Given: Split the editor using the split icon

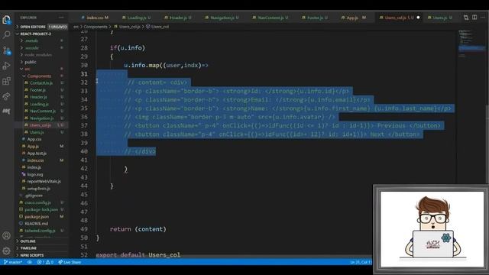Looking at the screenshot, I should [474, 18].
